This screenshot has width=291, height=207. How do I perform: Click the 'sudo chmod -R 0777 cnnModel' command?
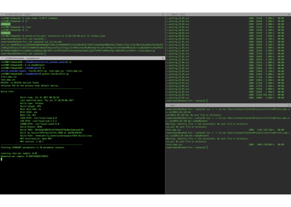pyautogui.click(x=41, y=18)
